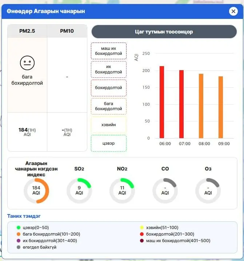244x261 pixels.
Task: Click the orange бага бохирдолтой(101~200) legend dot
Action: click(18, 234)
